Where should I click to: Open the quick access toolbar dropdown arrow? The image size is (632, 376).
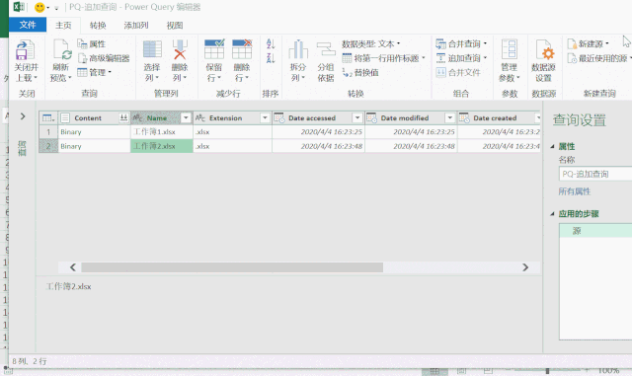point(56,8)
